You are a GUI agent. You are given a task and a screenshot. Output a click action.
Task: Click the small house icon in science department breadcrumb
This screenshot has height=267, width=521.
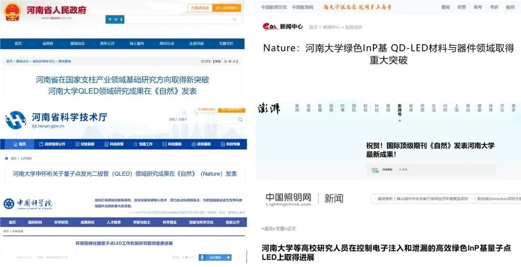tap(6, 158)
